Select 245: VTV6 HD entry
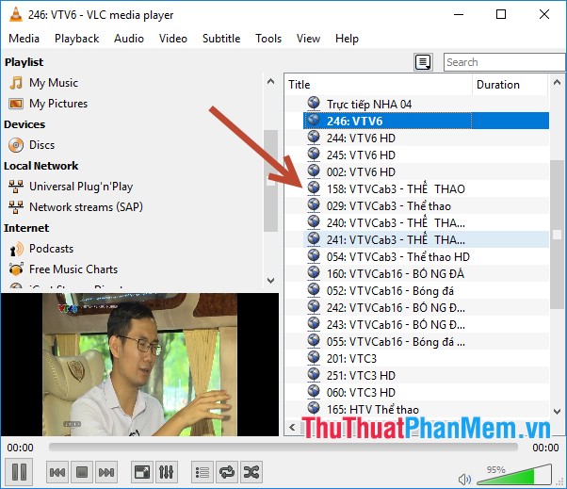This screenshot has height=489, width=567. click(x=361, y=155)
